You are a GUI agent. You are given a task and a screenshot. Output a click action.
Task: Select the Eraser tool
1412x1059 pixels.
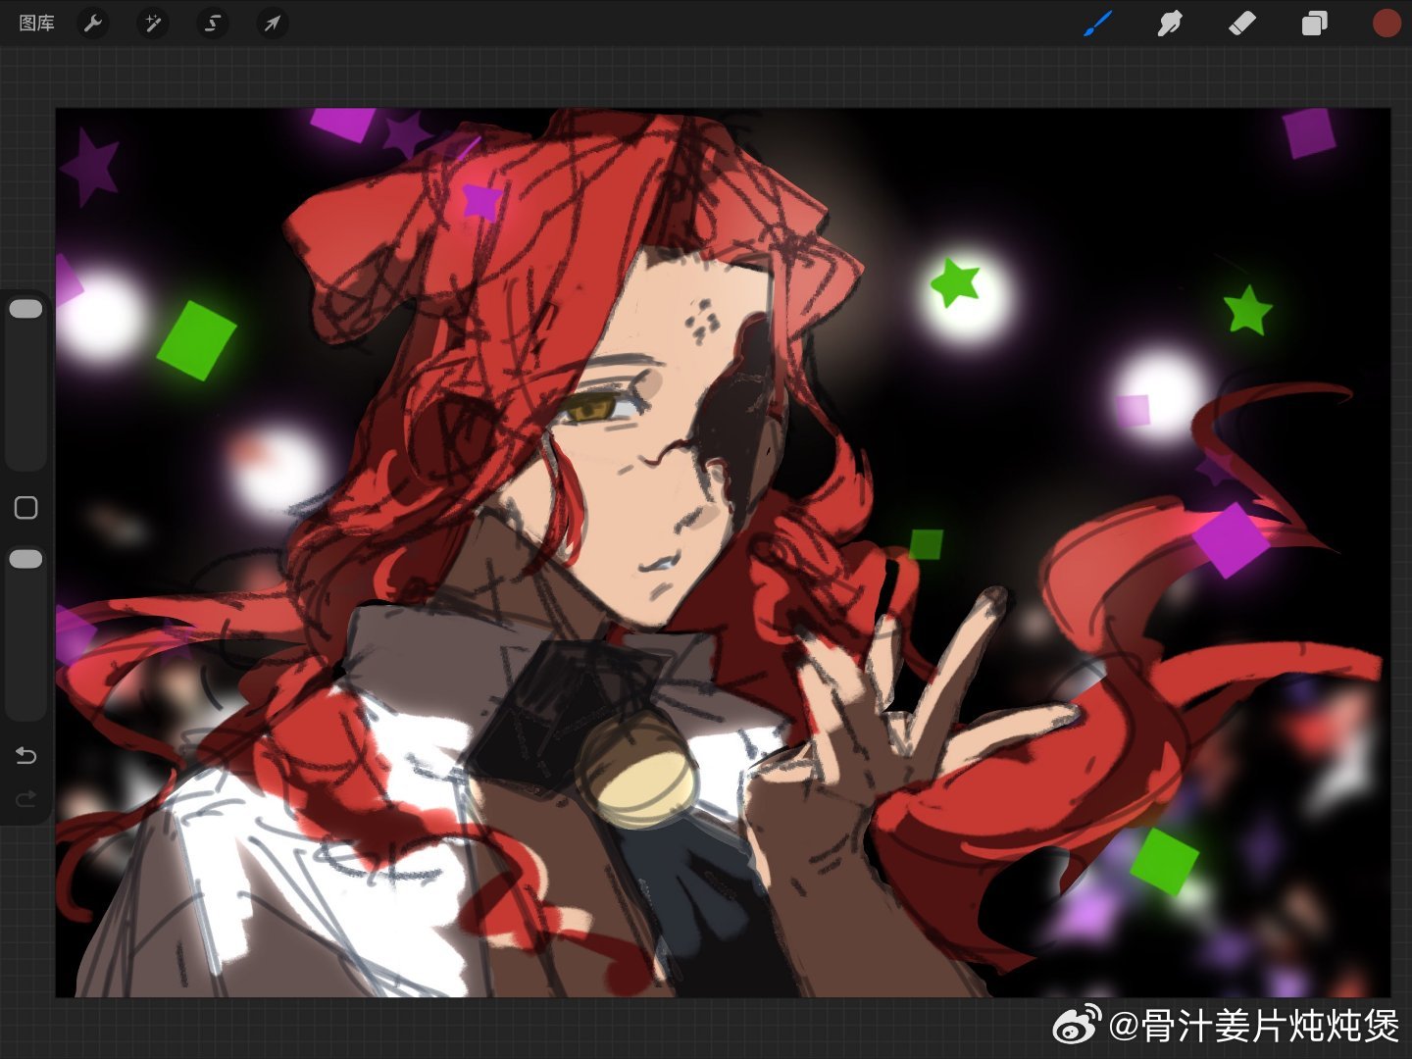[x=1242, y=23]
